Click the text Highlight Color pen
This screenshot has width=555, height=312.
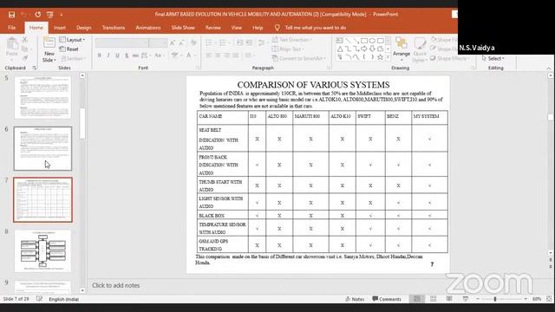[x=174, y=55]
